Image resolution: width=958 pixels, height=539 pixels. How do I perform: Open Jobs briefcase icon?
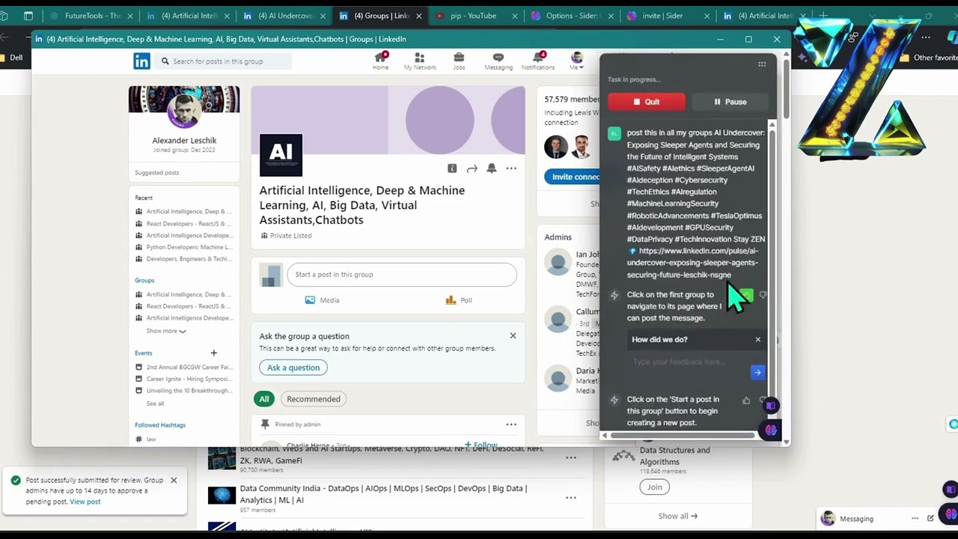click(459, 61)
